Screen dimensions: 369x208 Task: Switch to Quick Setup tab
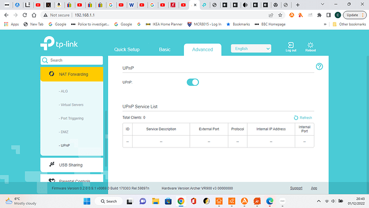[x=127, y=49]
